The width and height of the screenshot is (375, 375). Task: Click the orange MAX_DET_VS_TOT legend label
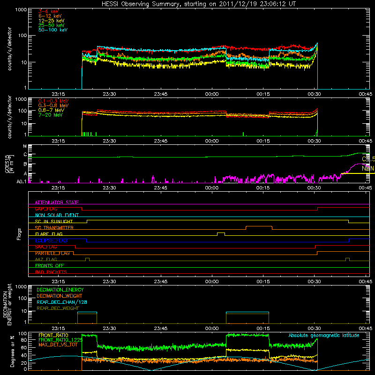point(58,345)
